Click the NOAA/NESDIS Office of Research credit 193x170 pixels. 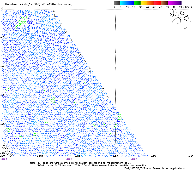click(154, 168)
